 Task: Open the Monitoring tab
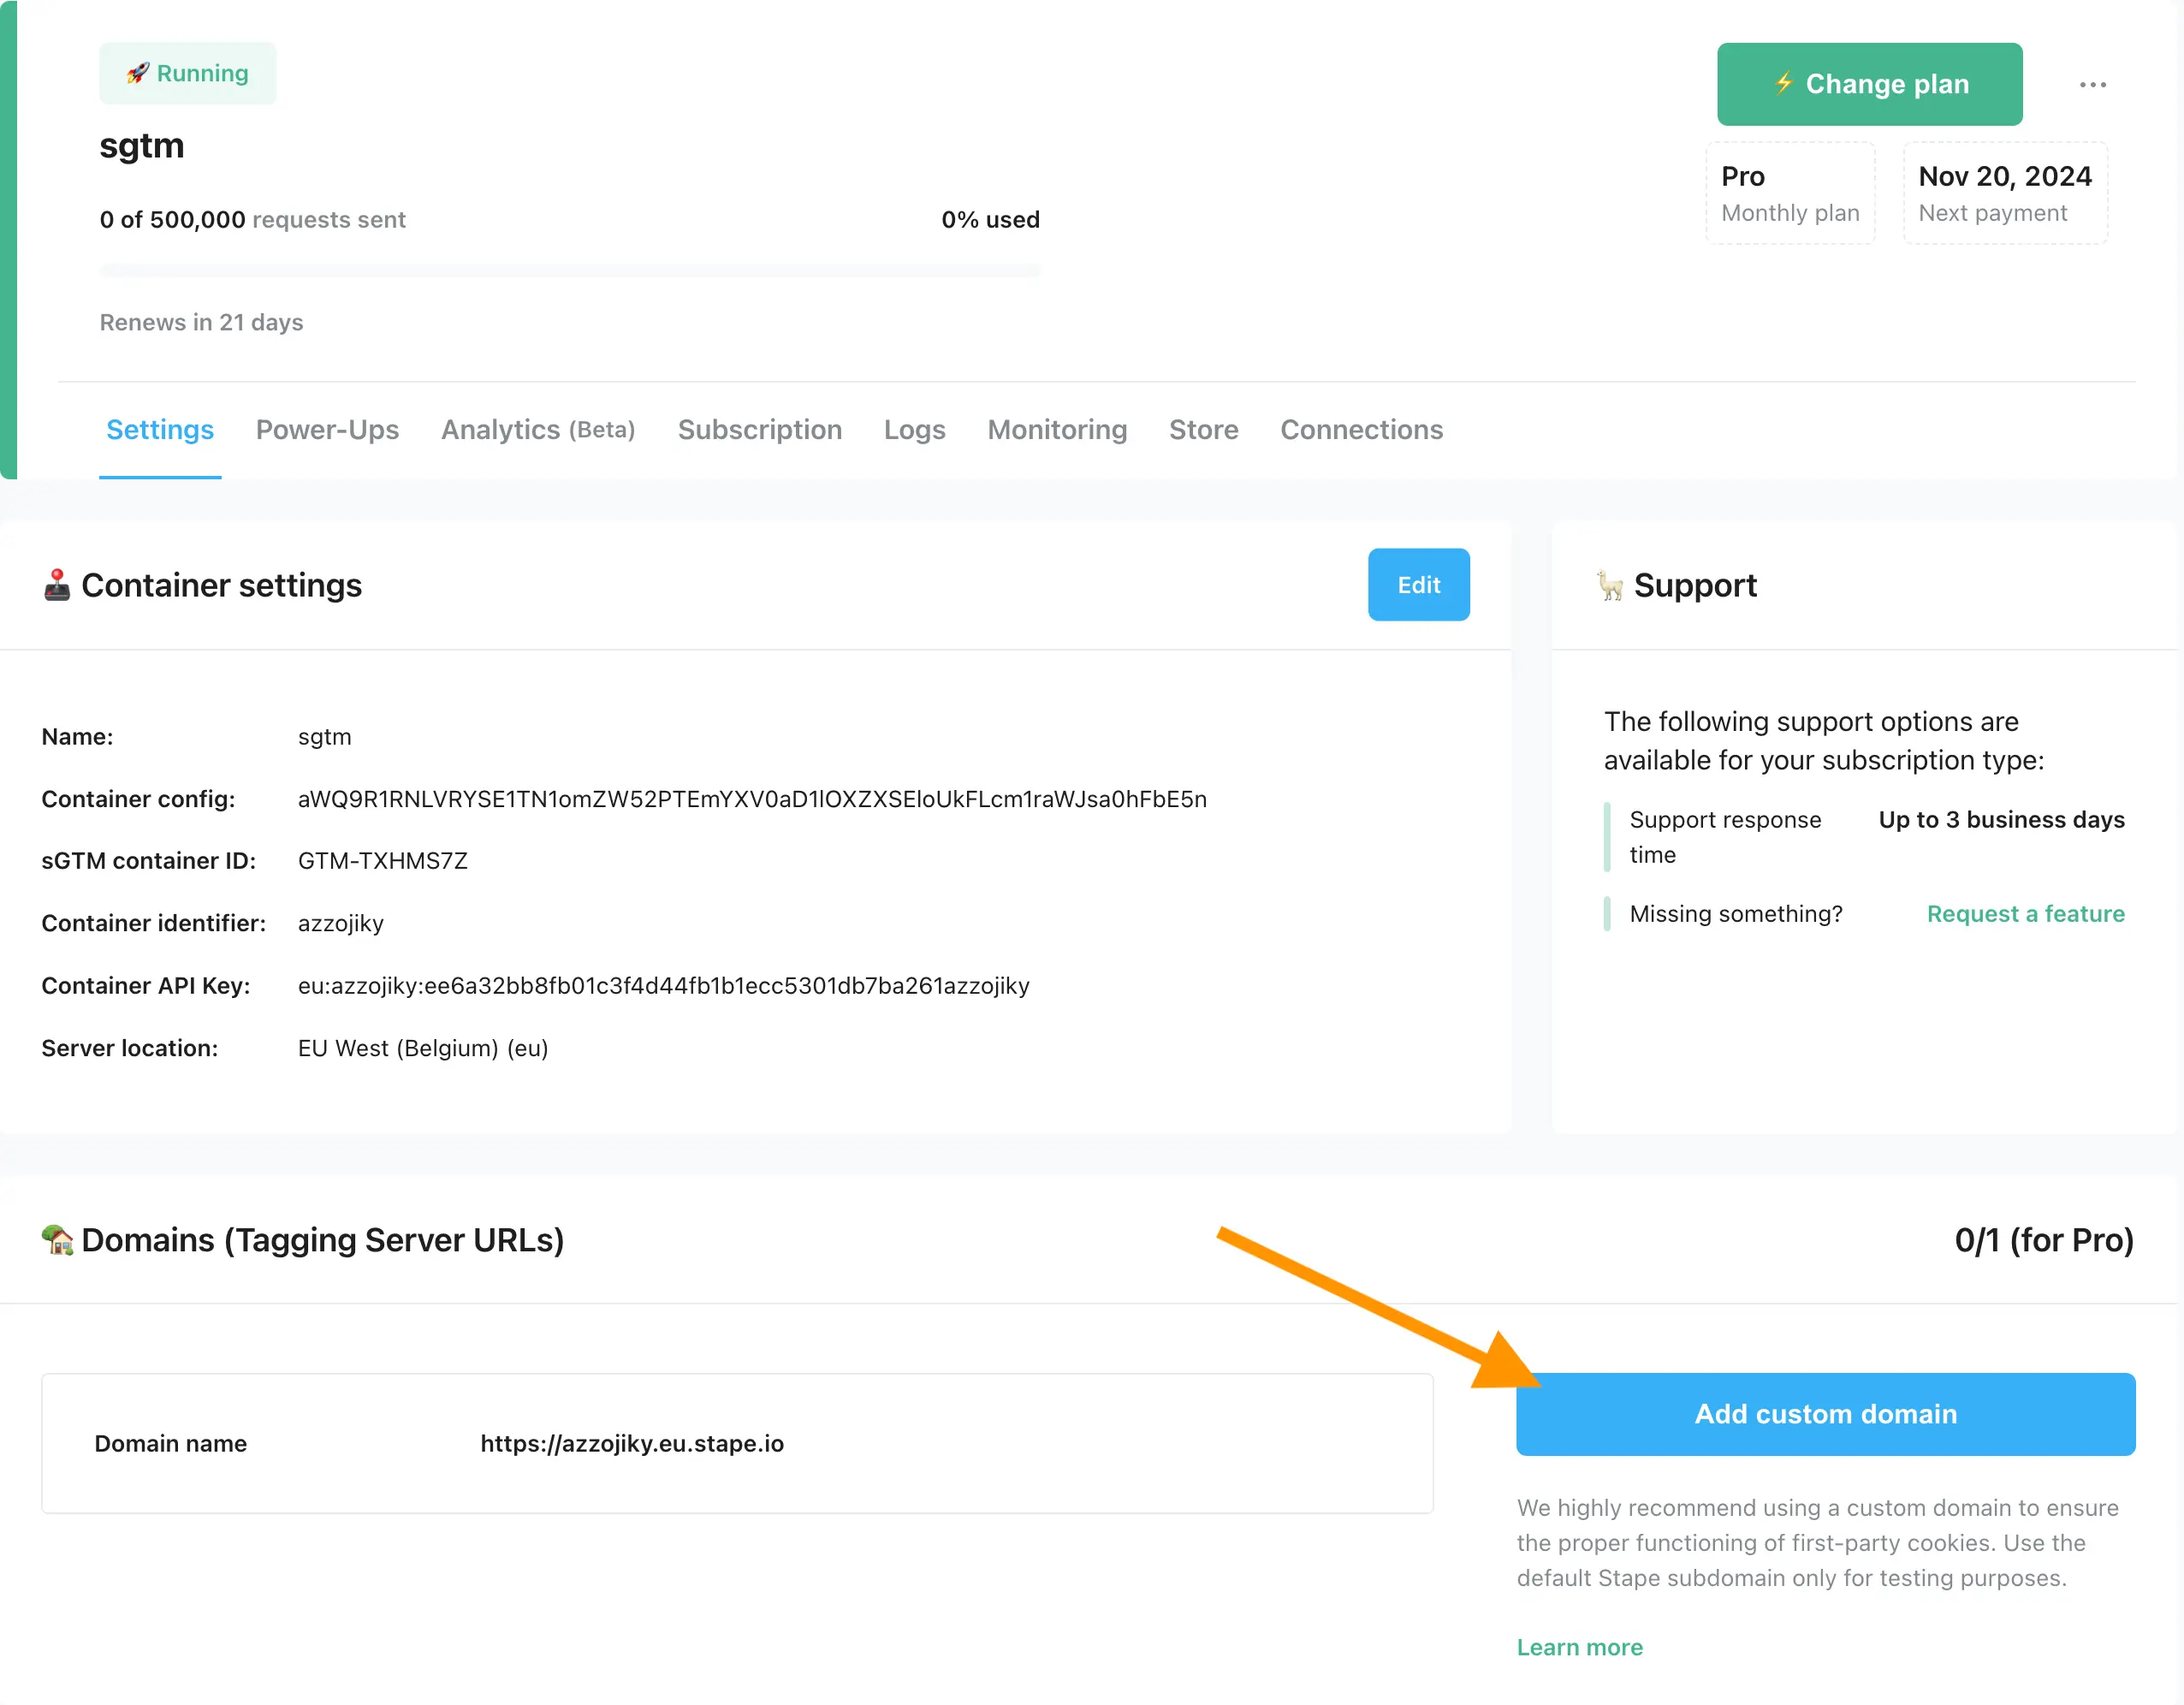1057,430
